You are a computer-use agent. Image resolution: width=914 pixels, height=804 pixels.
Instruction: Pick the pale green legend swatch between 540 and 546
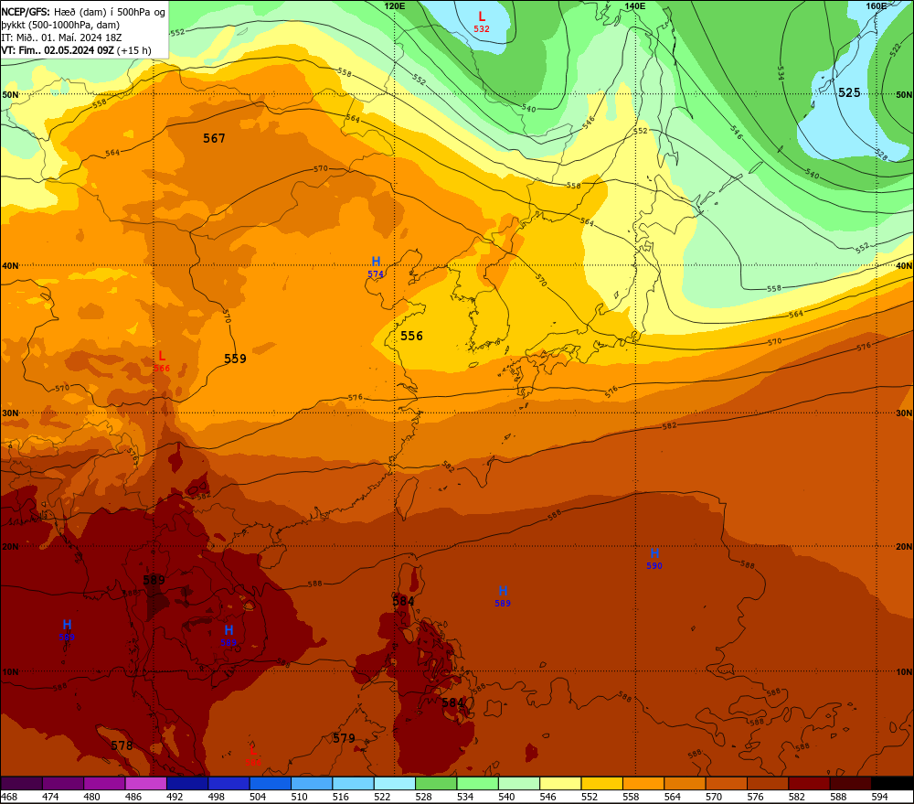tap(519, 783)
